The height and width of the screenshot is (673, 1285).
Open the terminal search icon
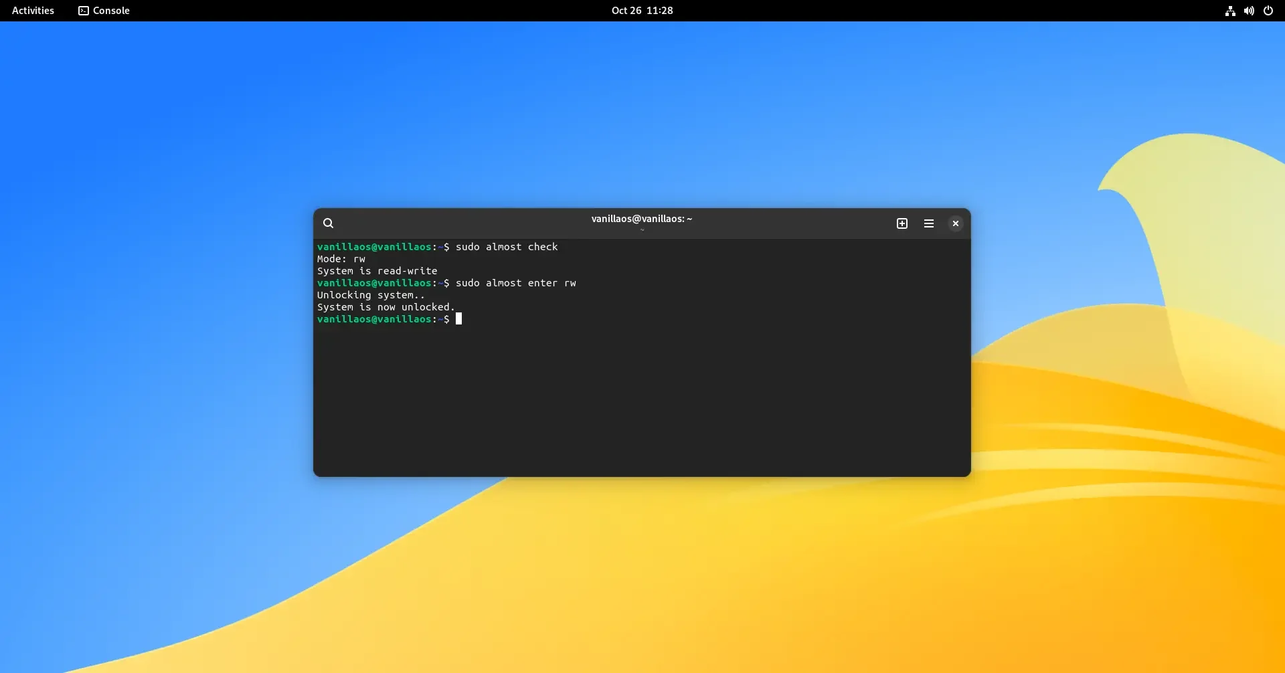tap(328, 223)
